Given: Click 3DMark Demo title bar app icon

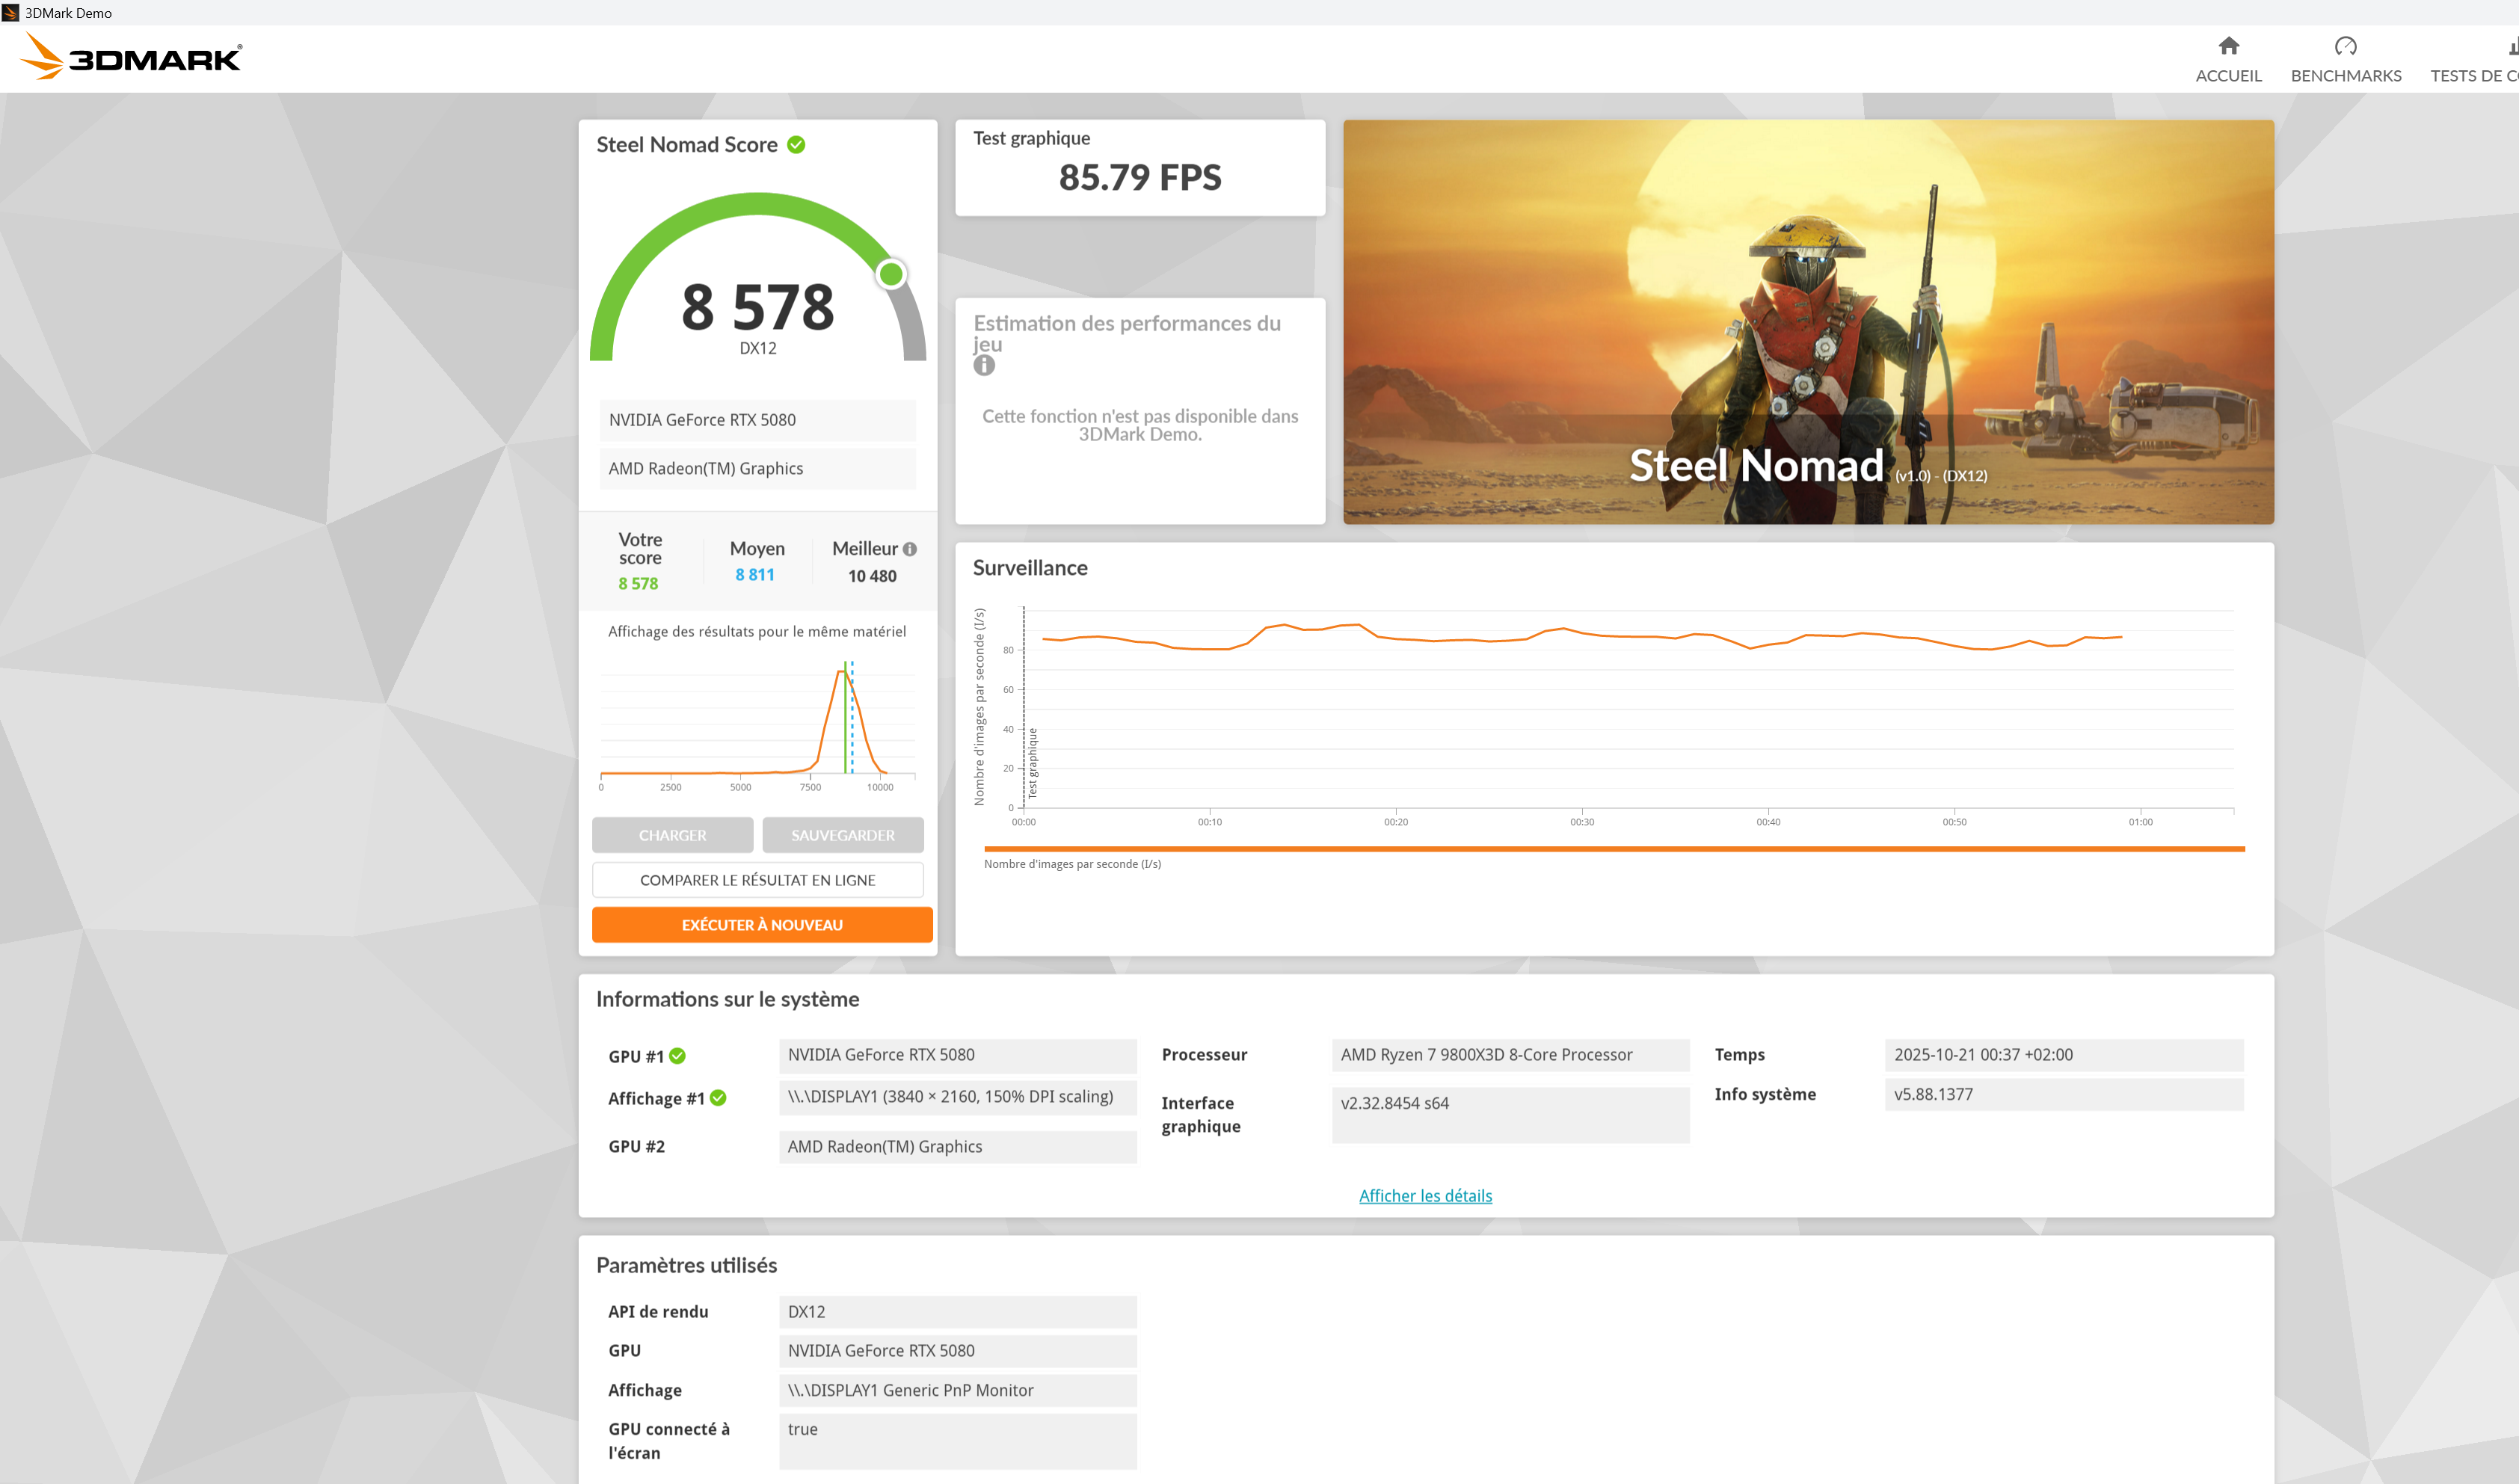Looking at the screenshot, I should pyautogui.click(x=11, y=12).
